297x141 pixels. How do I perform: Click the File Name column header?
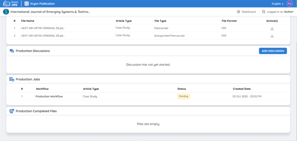click(28, 21)
